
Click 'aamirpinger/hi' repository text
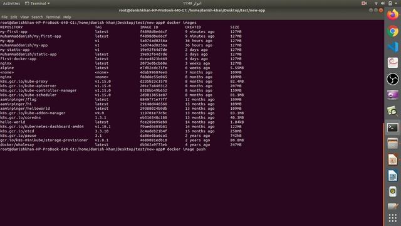16,104
